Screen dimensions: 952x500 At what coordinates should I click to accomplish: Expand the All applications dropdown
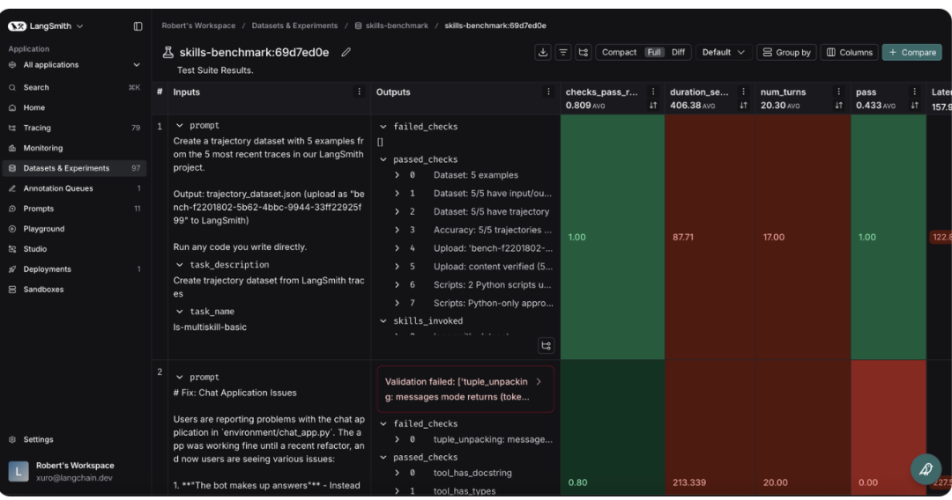(136, 65)
